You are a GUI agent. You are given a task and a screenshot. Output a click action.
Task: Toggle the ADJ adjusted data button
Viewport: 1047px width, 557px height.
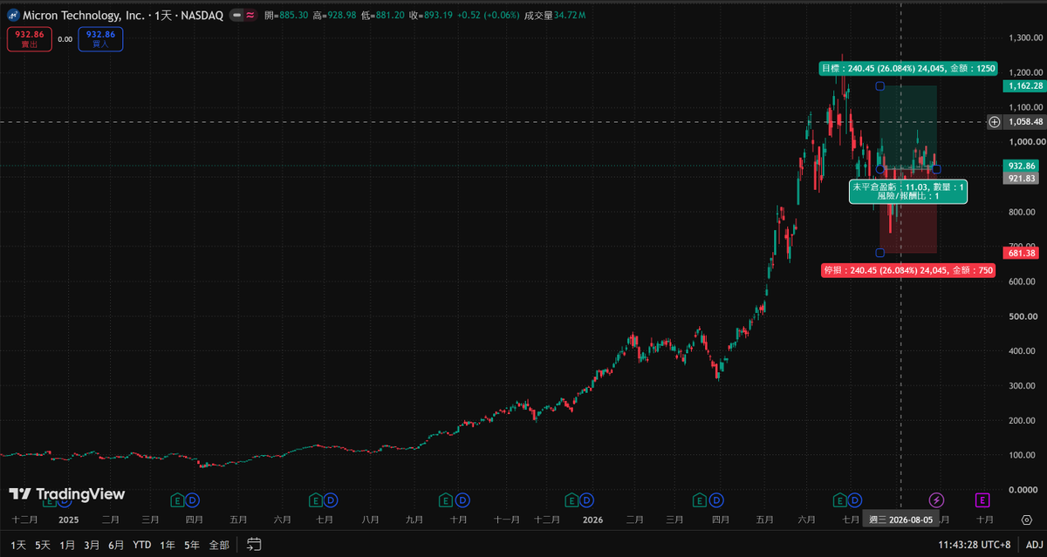coord(1034,545)
